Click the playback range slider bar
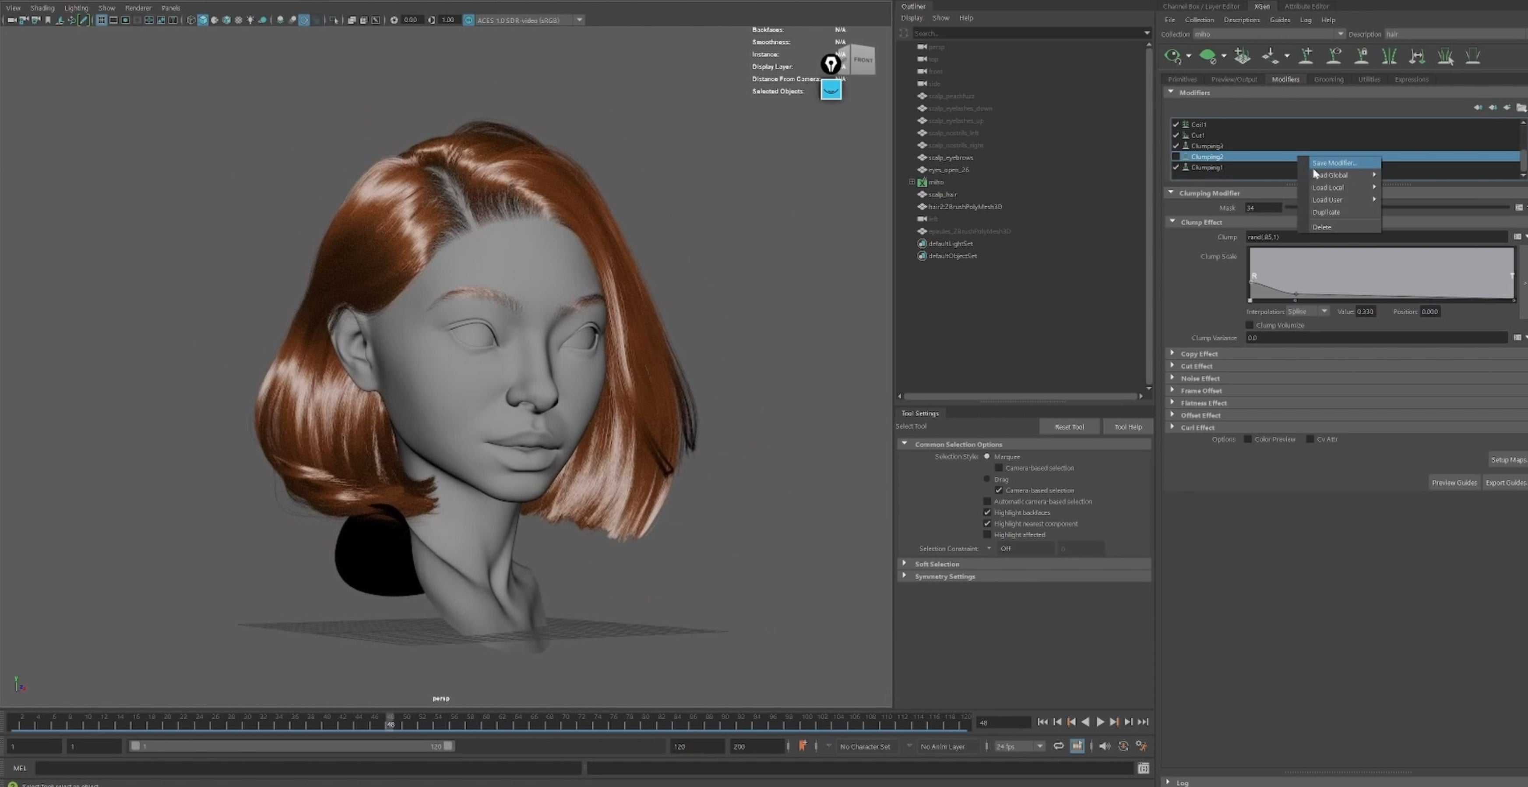The image size is (1528, 787). (291, 746)
